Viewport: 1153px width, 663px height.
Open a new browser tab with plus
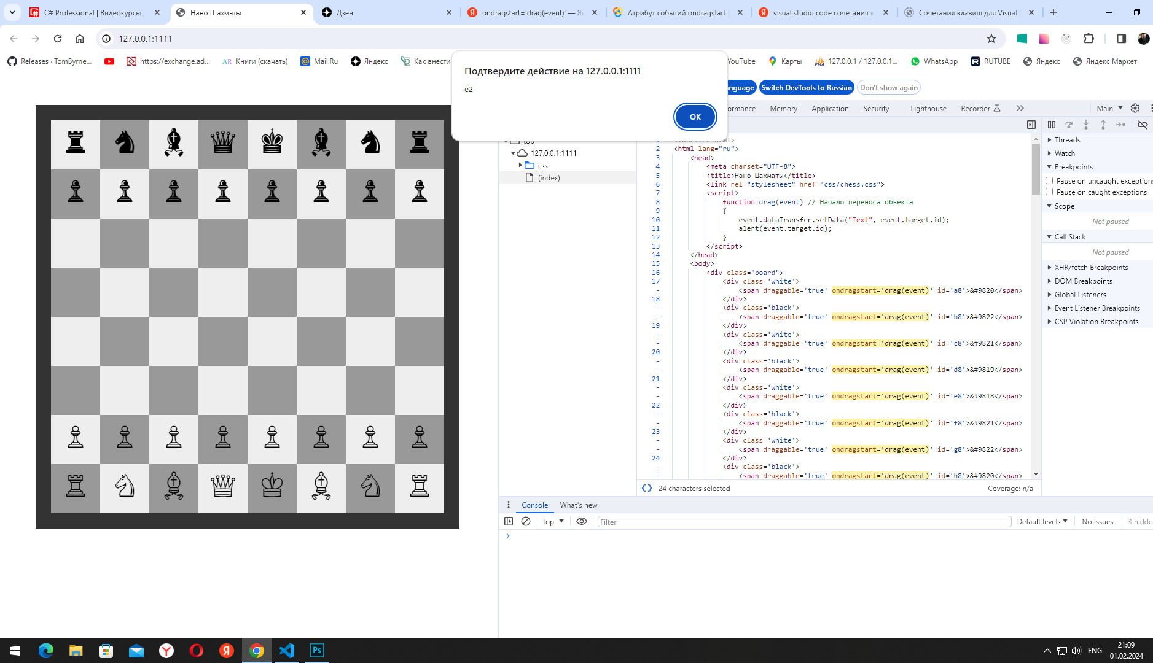point(1053,12)
